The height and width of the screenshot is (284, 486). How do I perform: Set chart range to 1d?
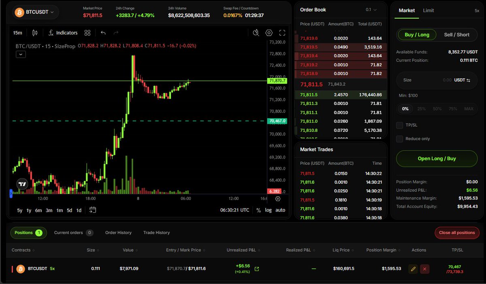point(79,210)
